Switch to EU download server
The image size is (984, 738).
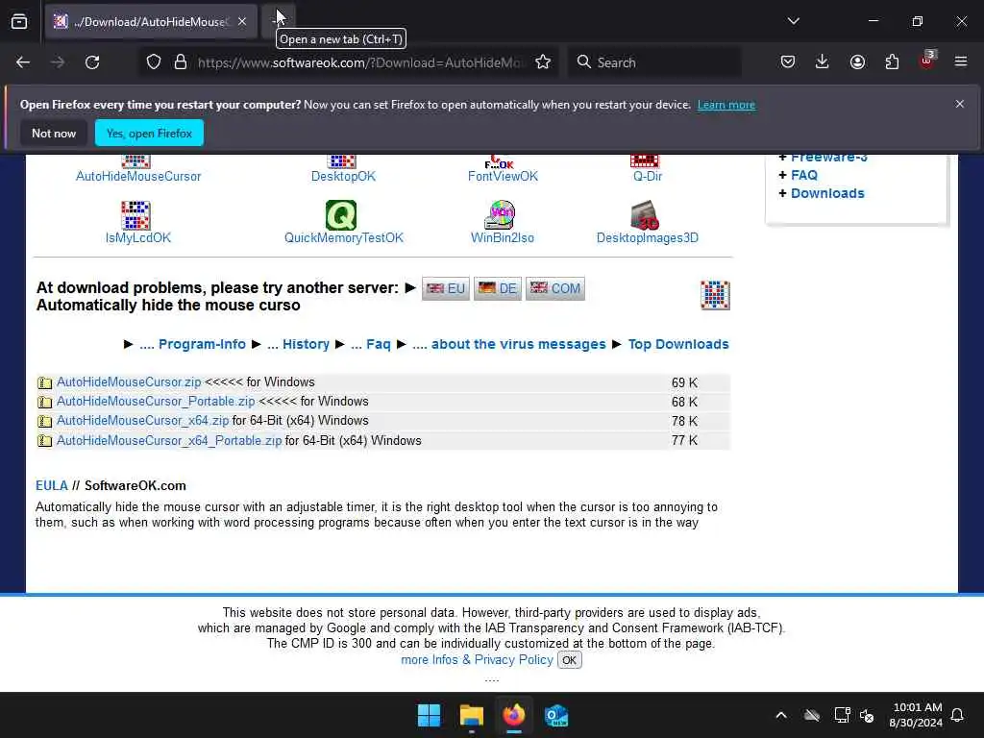click(x=446, y=288)
